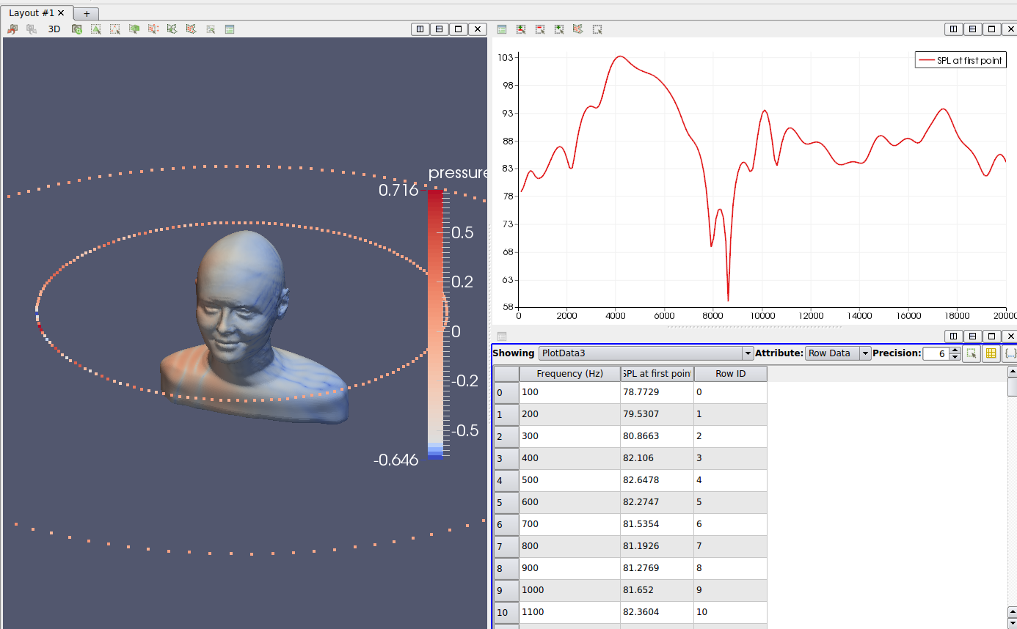Click the SPL at first point legend entry

[x=960, y=61]
